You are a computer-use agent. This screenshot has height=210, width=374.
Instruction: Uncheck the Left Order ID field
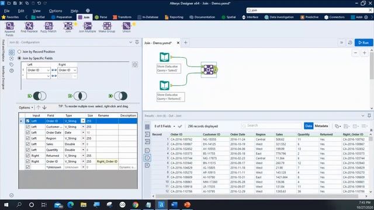[x=27, y=121]
